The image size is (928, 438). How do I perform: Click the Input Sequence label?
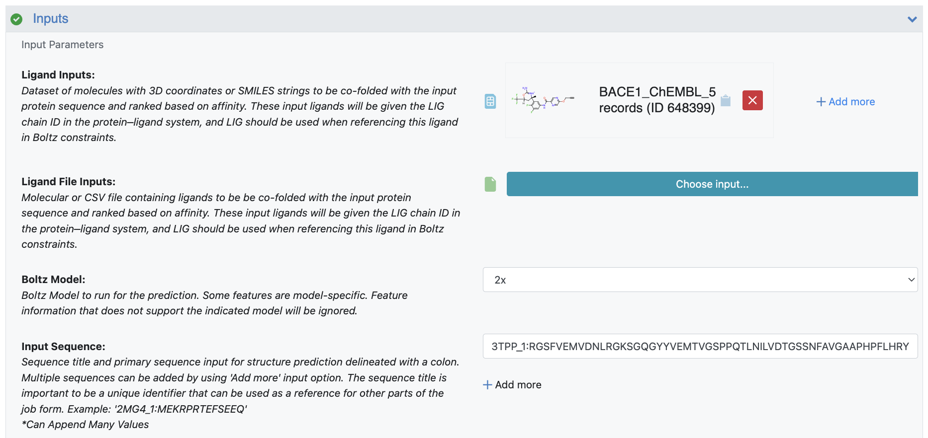click(63, 347)
